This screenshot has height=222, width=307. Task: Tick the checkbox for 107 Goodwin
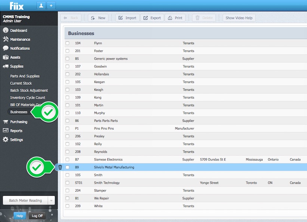(x=67, y=66)
